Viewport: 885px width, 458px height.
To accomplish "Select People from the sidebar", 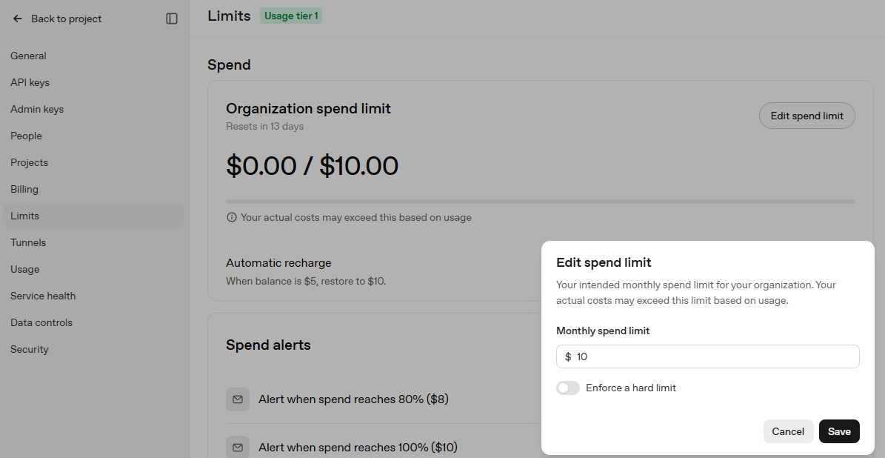I will point(26,136).
